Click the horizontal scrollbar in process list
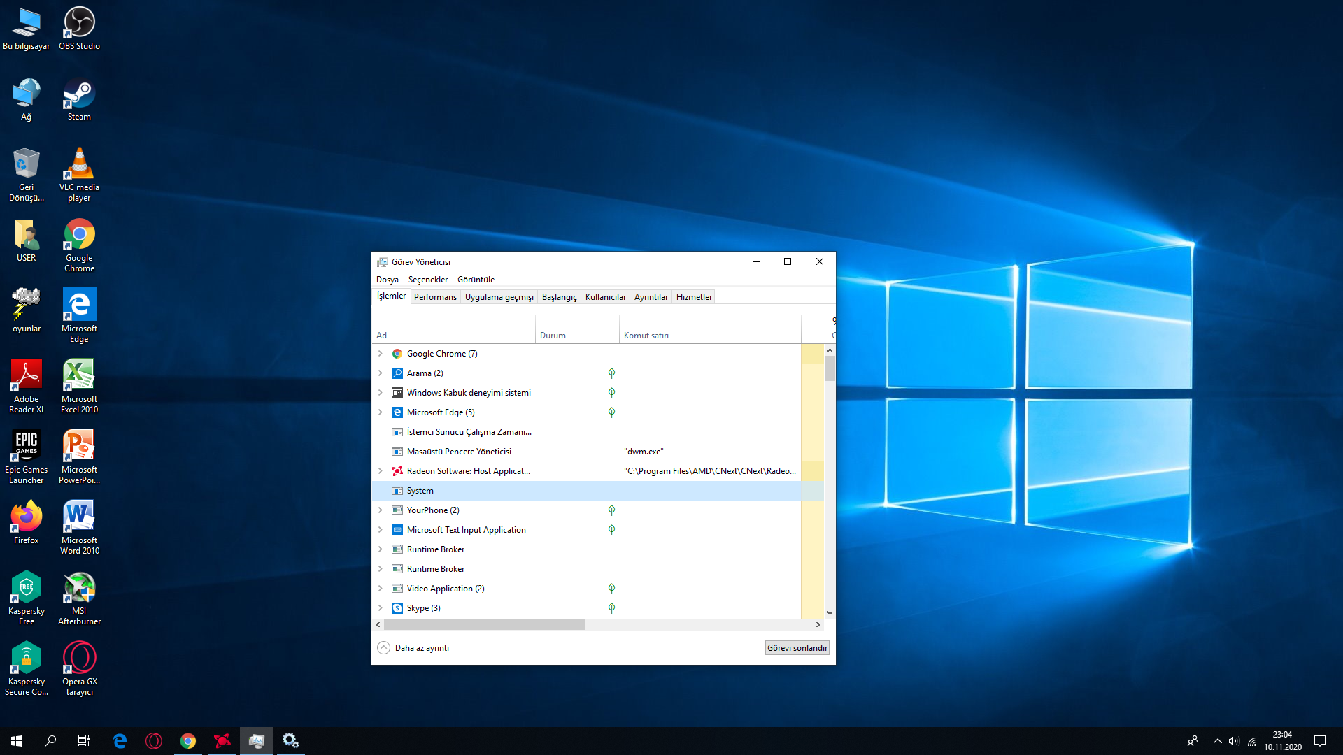The height and width of the screenshot is (755, 1343). tap(484, 625)
